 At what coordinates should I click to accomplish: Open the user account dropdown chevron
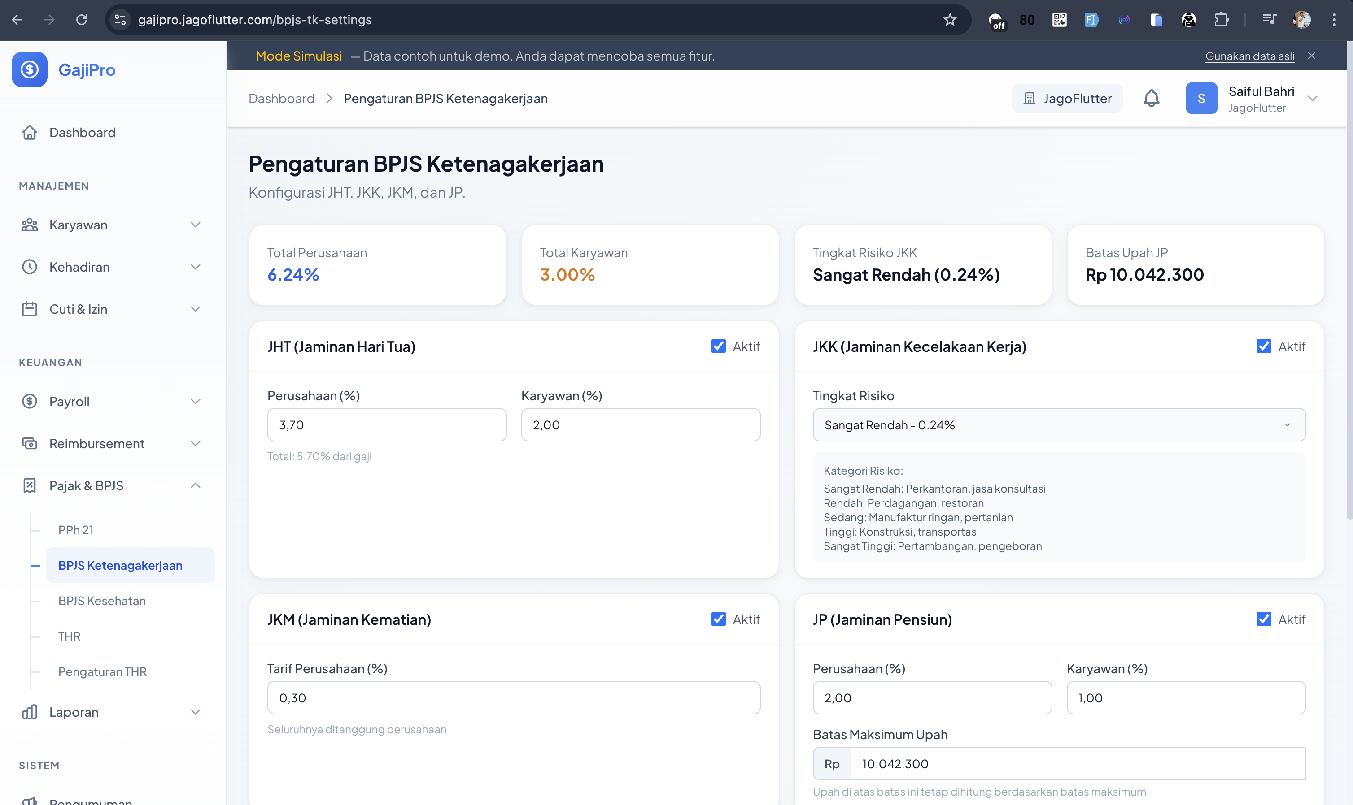pyautogui.click(x=1312, y=98)
